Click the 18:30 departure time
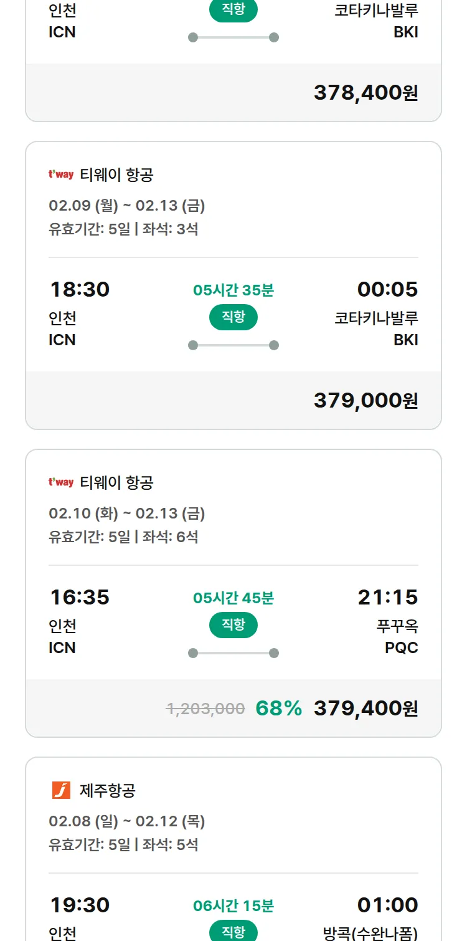 click(80, 289)
